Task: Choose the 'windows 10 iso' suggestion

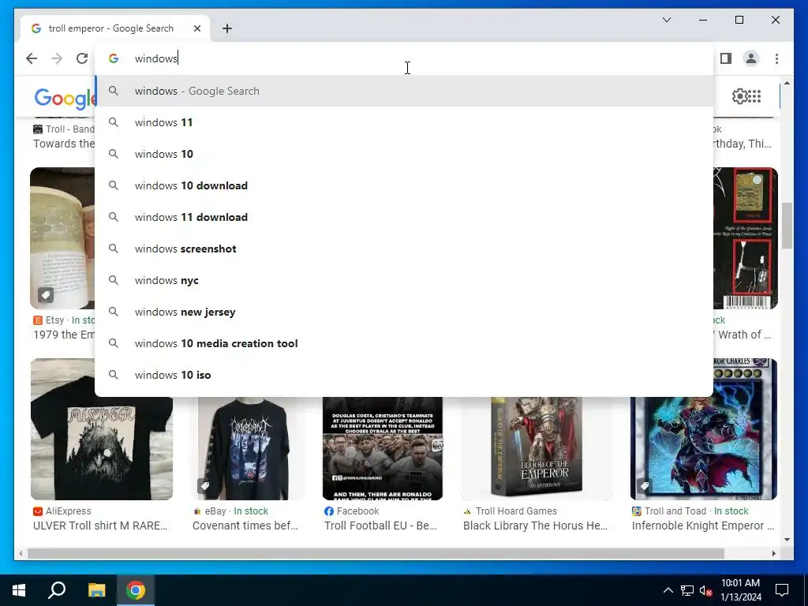Action: (x=404, y=375)
